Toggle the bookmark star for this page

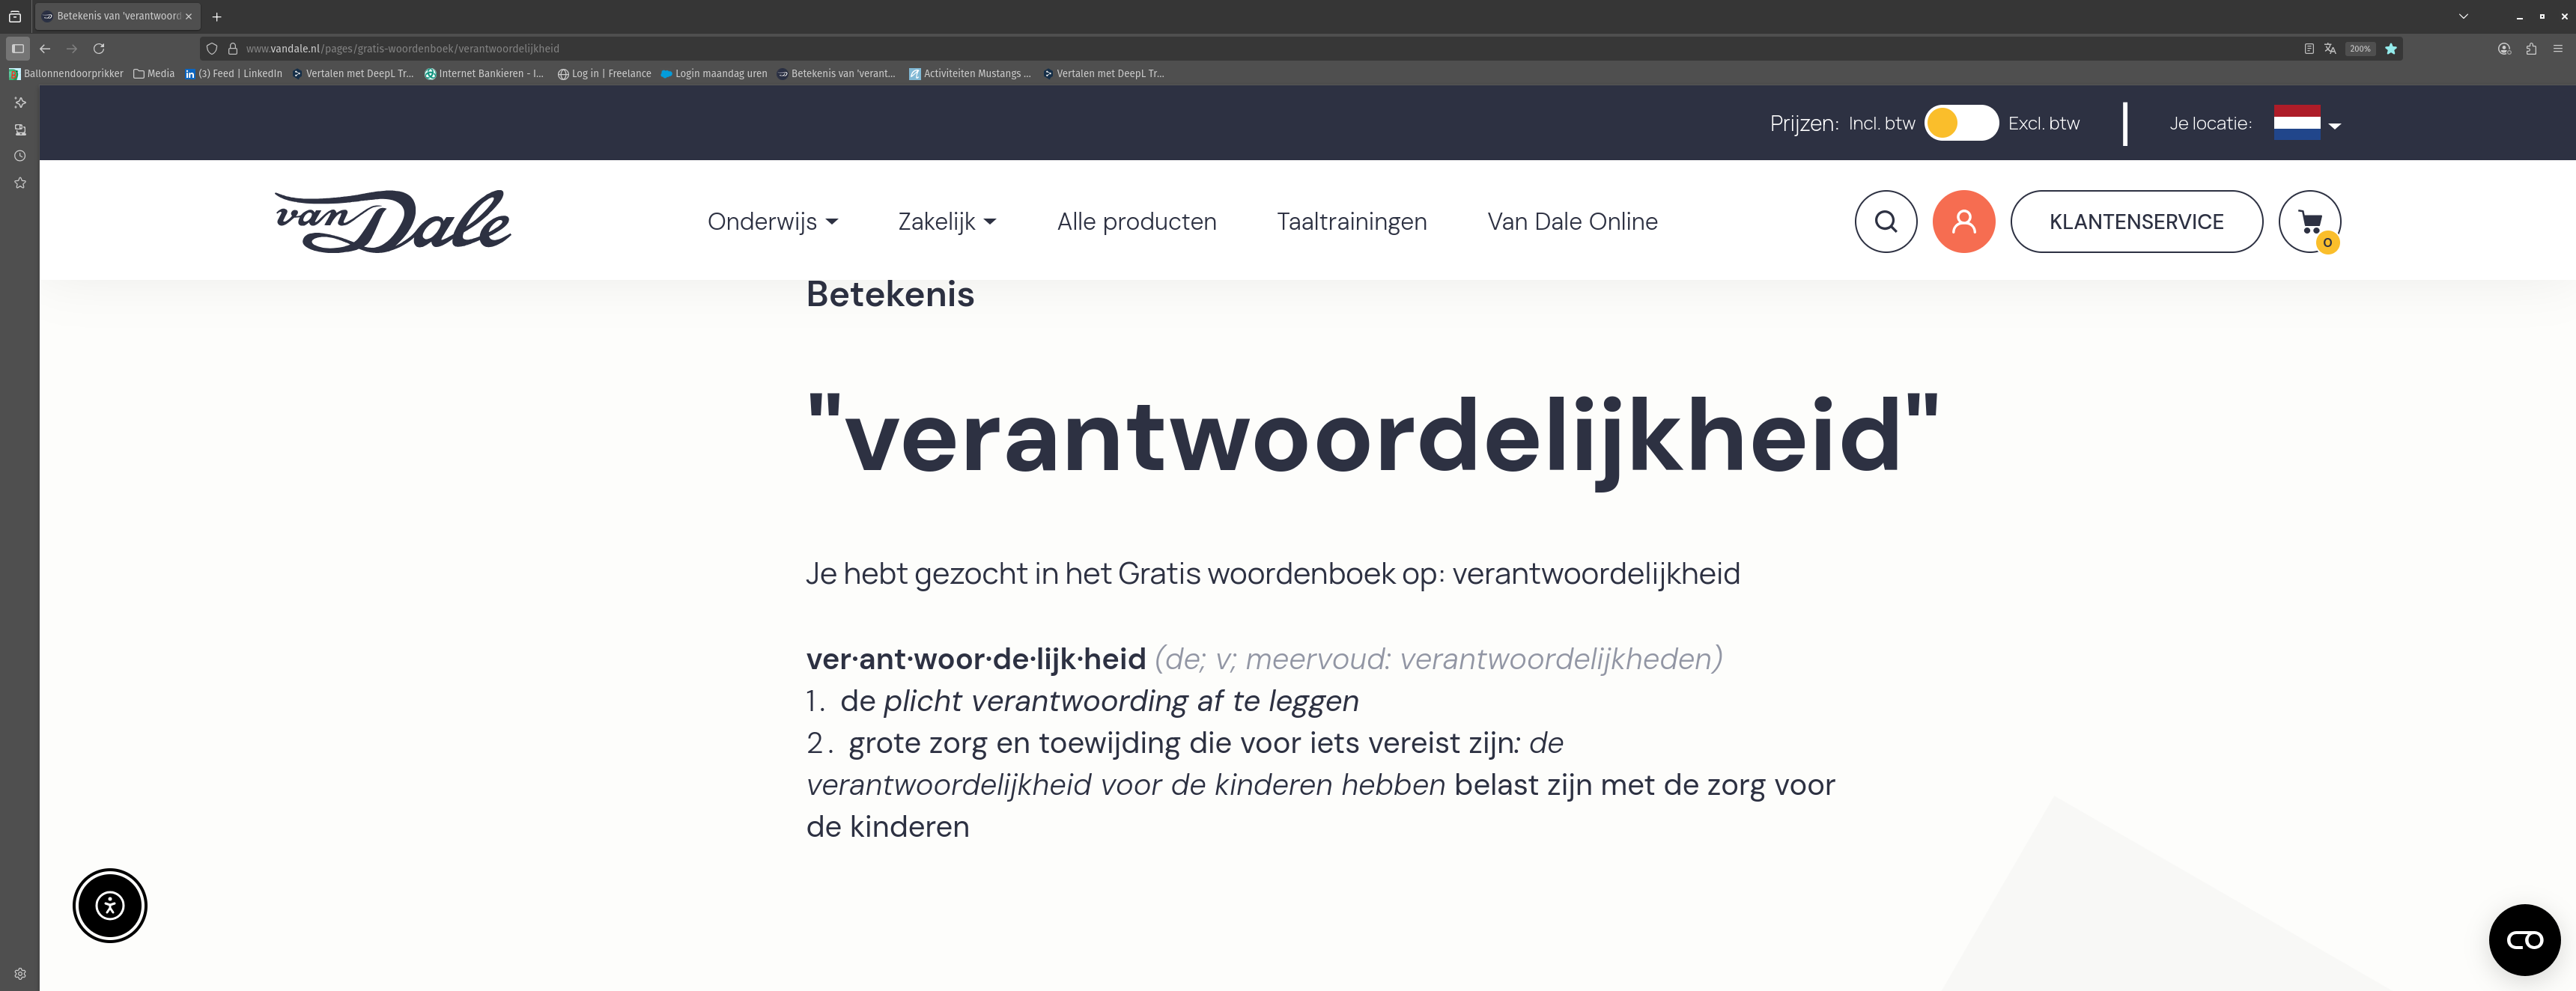point(2391,48)
